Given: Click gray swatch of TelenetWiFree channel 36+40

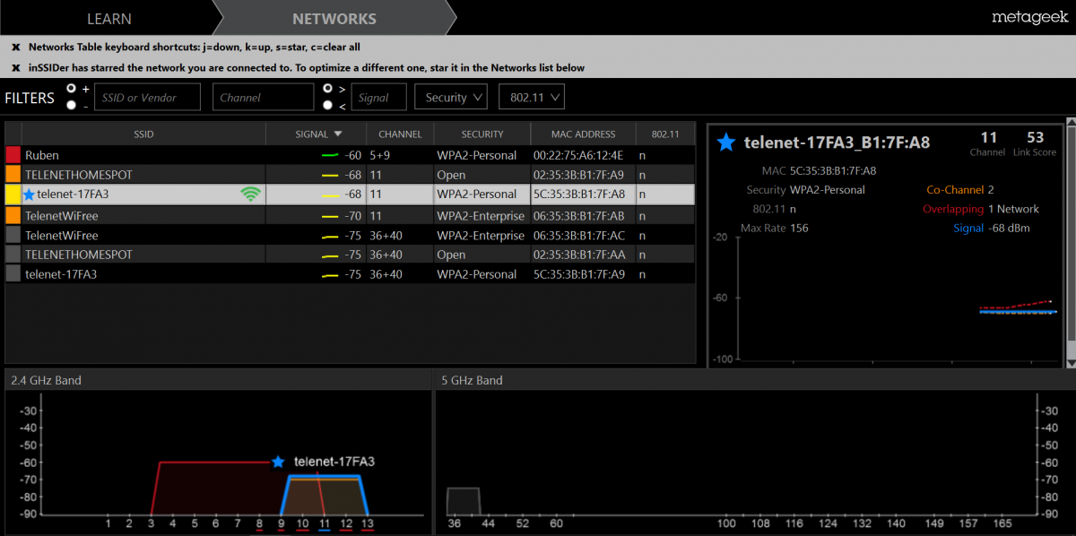Looking at the screenshot, I should pos(13,235).
